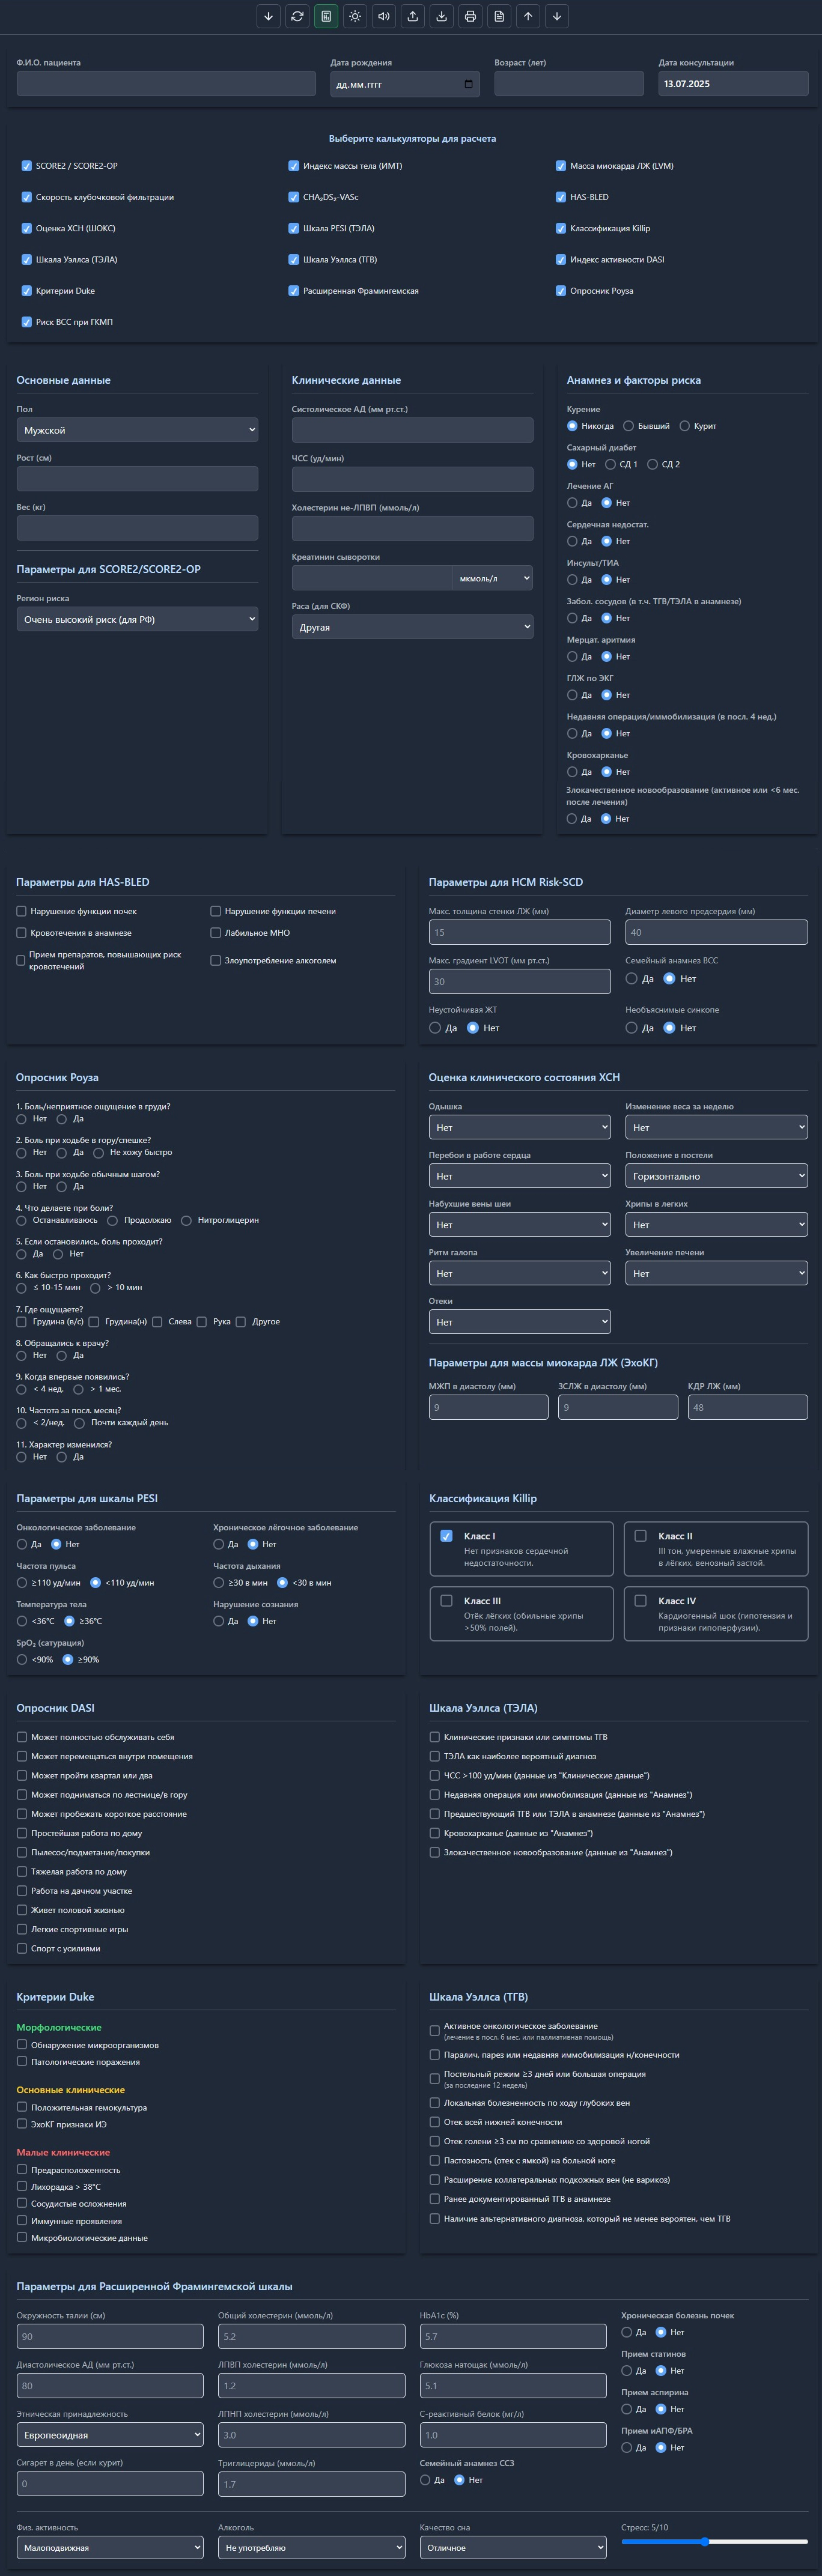Check Нарушение функции почек in HAS-BLED
This screenshot has width=822, height=2576.
click(x=22, y=911)
